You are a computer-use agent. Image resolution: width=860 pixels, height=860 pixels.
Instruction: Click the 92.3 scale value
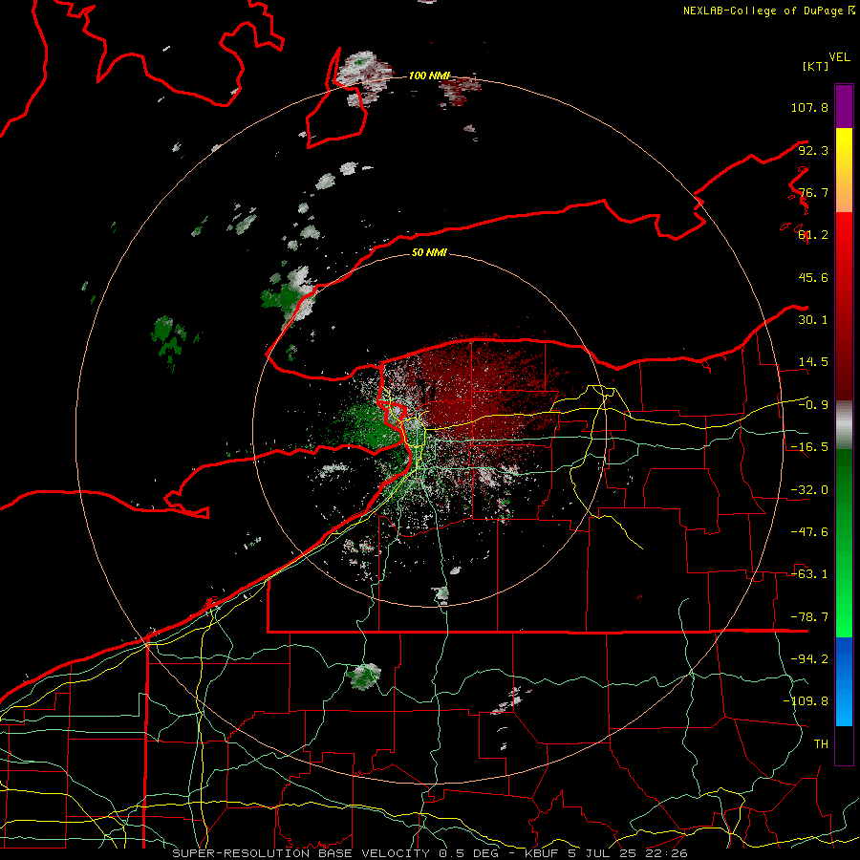(813, 150)
